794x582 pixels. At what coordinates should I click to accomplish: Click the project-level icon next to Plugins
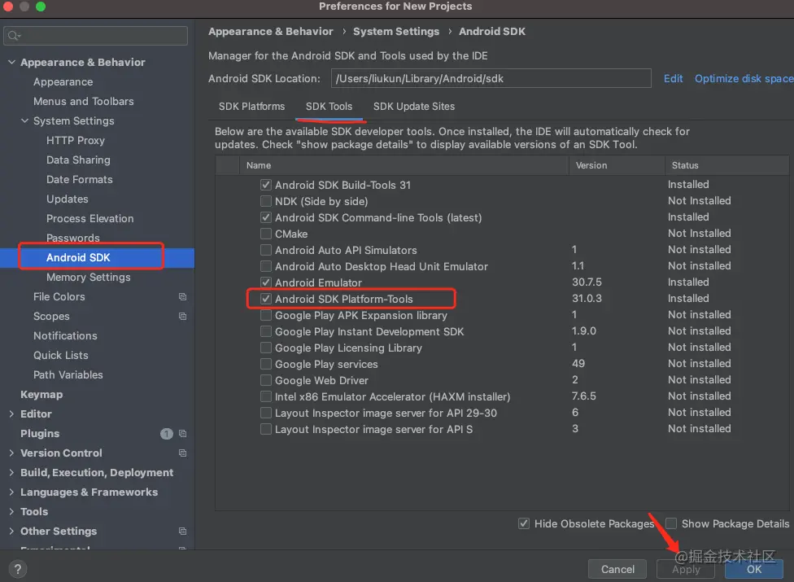(183, 434)
